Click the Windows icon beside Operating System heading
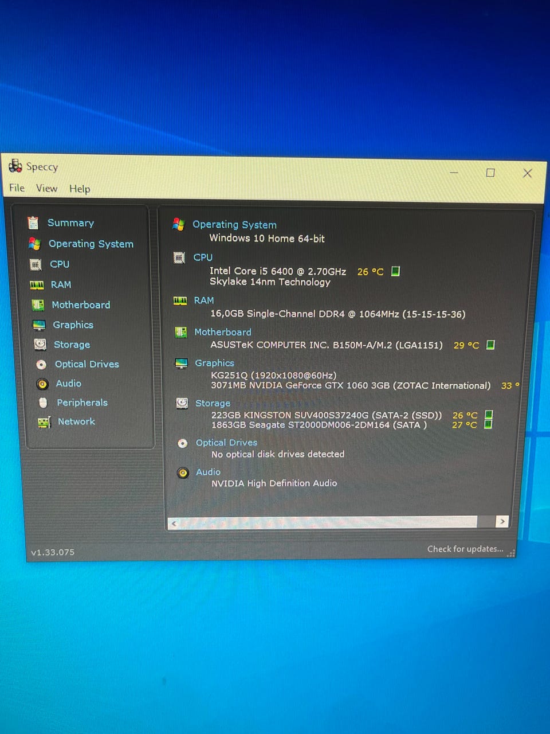This screenshot has height=734, width=550. click(179, 225)
